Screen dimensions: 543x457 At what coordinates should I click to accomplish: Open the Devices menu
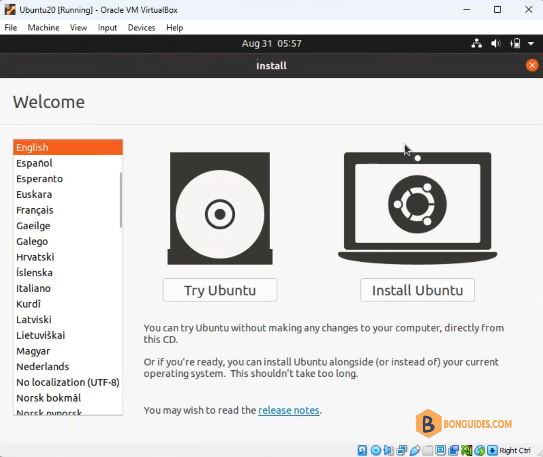coord(142,28)
